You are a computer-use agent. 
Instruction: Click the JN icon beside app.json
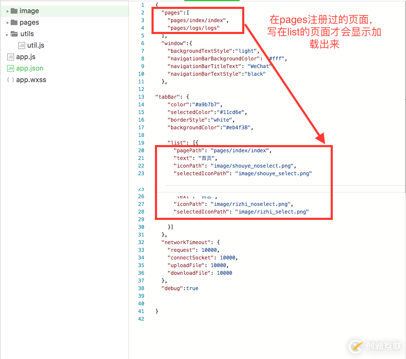pyautogui.click(x=10, y=68)
